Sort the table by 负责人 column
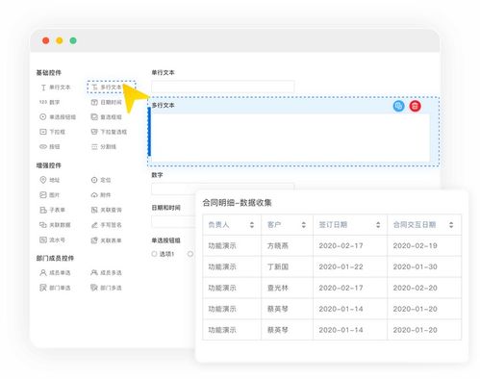 pyautogui.click(x=252, y=225)
